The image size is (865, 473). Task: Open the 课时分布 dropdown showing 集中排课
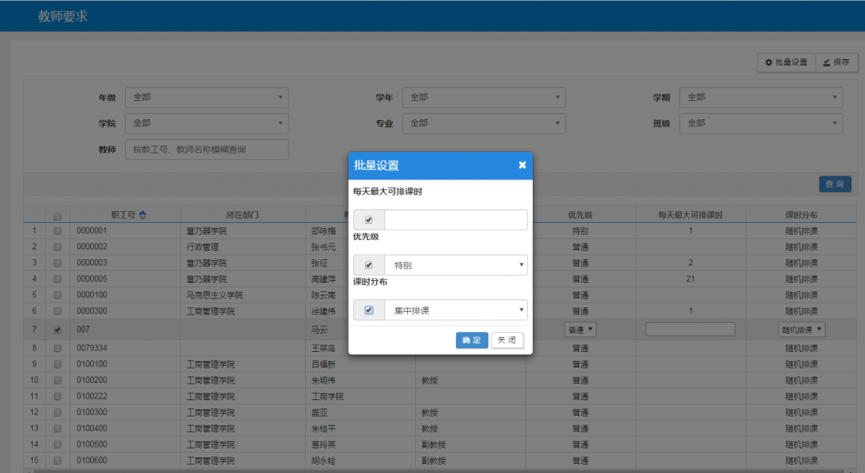point(455,310)
